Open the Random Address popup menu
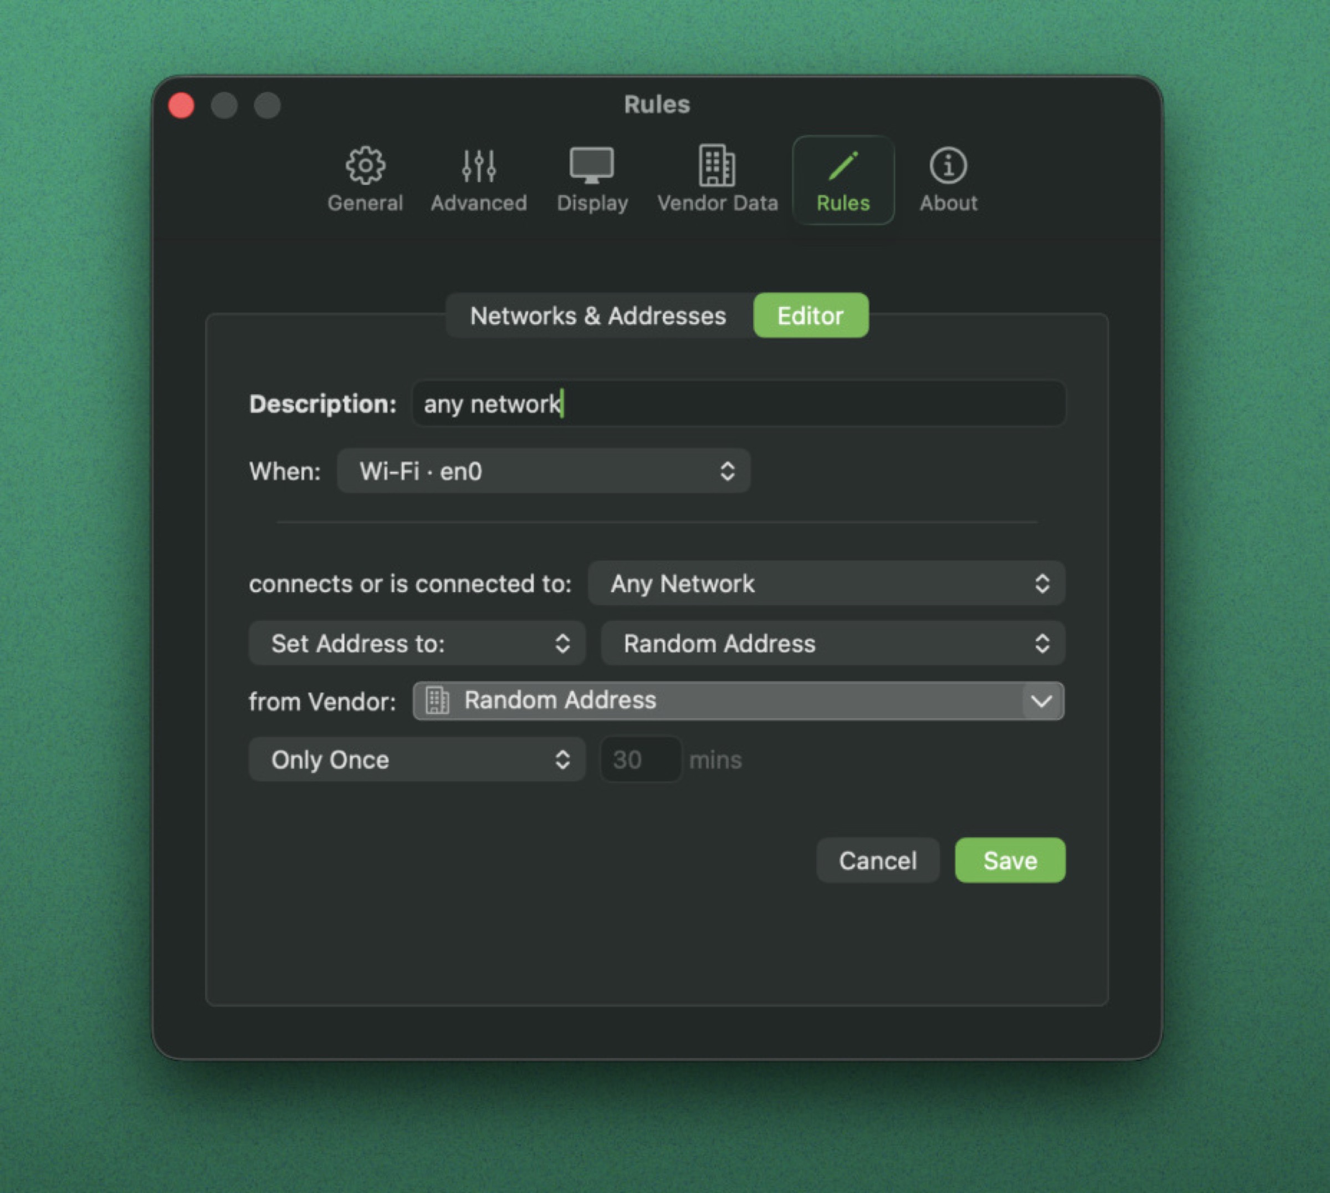Image resolution: width=1330 pixels, height=1193 pixels. point(833,644)
